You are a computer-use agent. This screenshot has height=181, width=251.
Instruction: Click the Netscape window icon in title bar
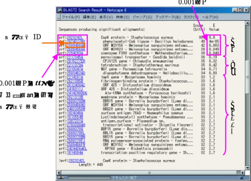60,10
